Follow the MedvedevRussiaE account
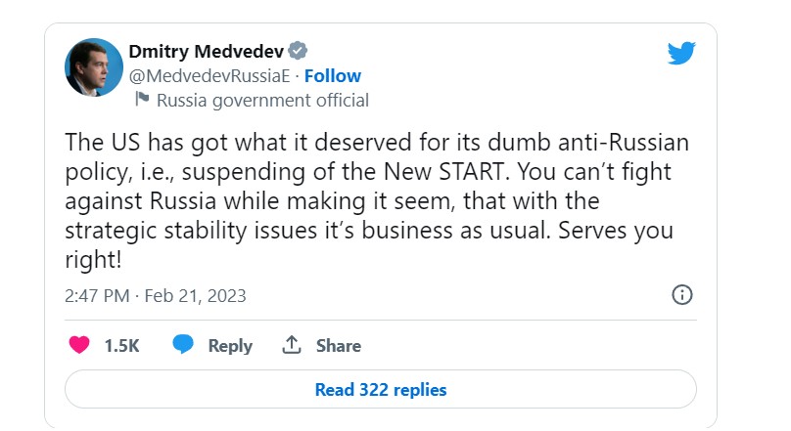 [333, 75]
